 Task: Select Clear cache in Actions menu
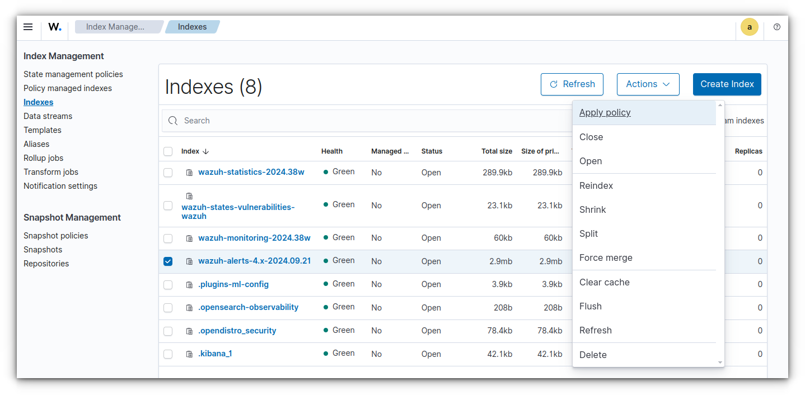pyautogui.click(x=644, y=282)
